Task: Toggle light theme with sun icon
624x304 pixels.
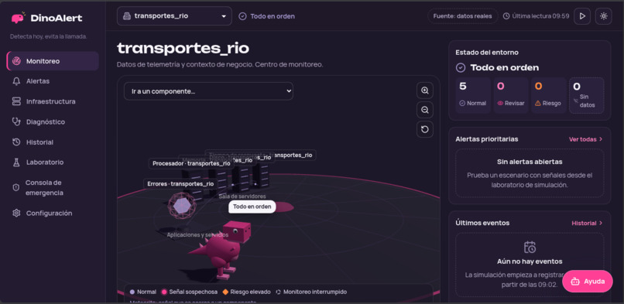Action: (604, 16)
